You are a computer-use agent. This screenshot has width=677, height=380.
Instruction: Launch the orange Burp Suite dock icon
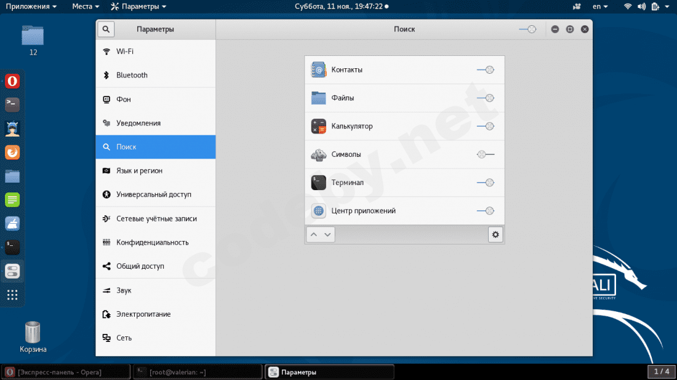click(12, 152)
